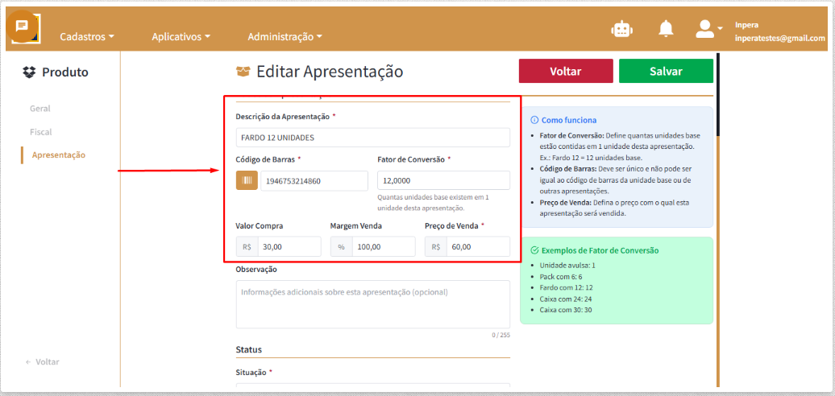The image size is (835, 396).
Task: Open the chat bubble icon
Action: point(22,26)
